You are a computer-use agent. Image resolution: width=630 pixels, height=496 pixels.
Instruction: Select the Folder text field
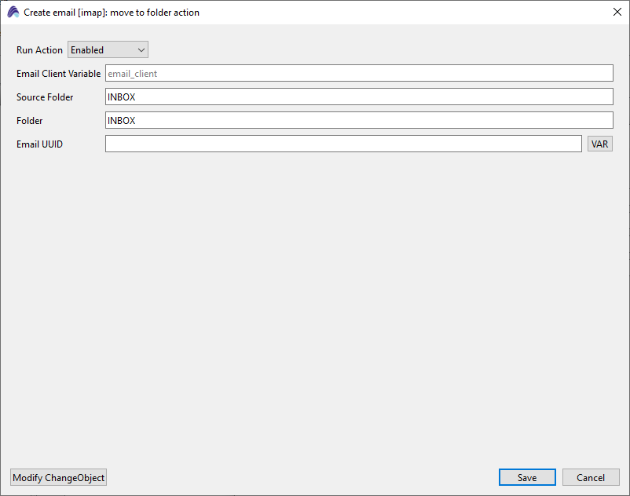pyautogui.click(x=358, y=121)
